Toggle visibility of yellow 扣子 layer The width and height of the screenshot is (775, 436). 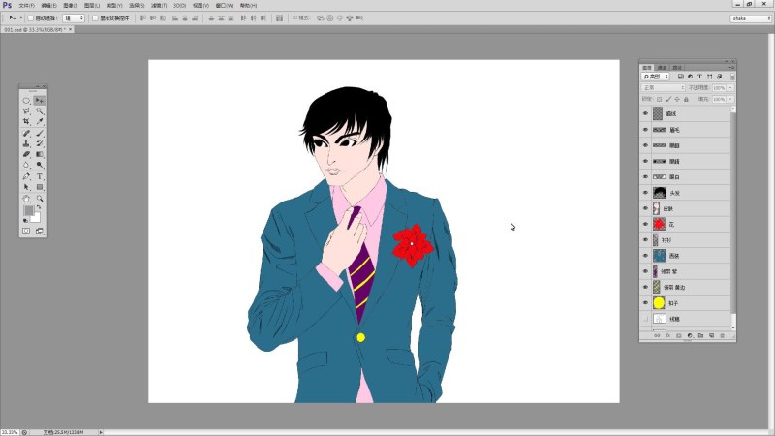coord(645,302)
